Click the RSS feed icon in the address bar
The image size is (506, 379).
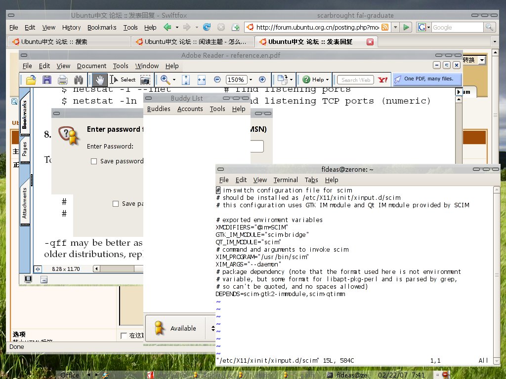click(x=384, y=28)
